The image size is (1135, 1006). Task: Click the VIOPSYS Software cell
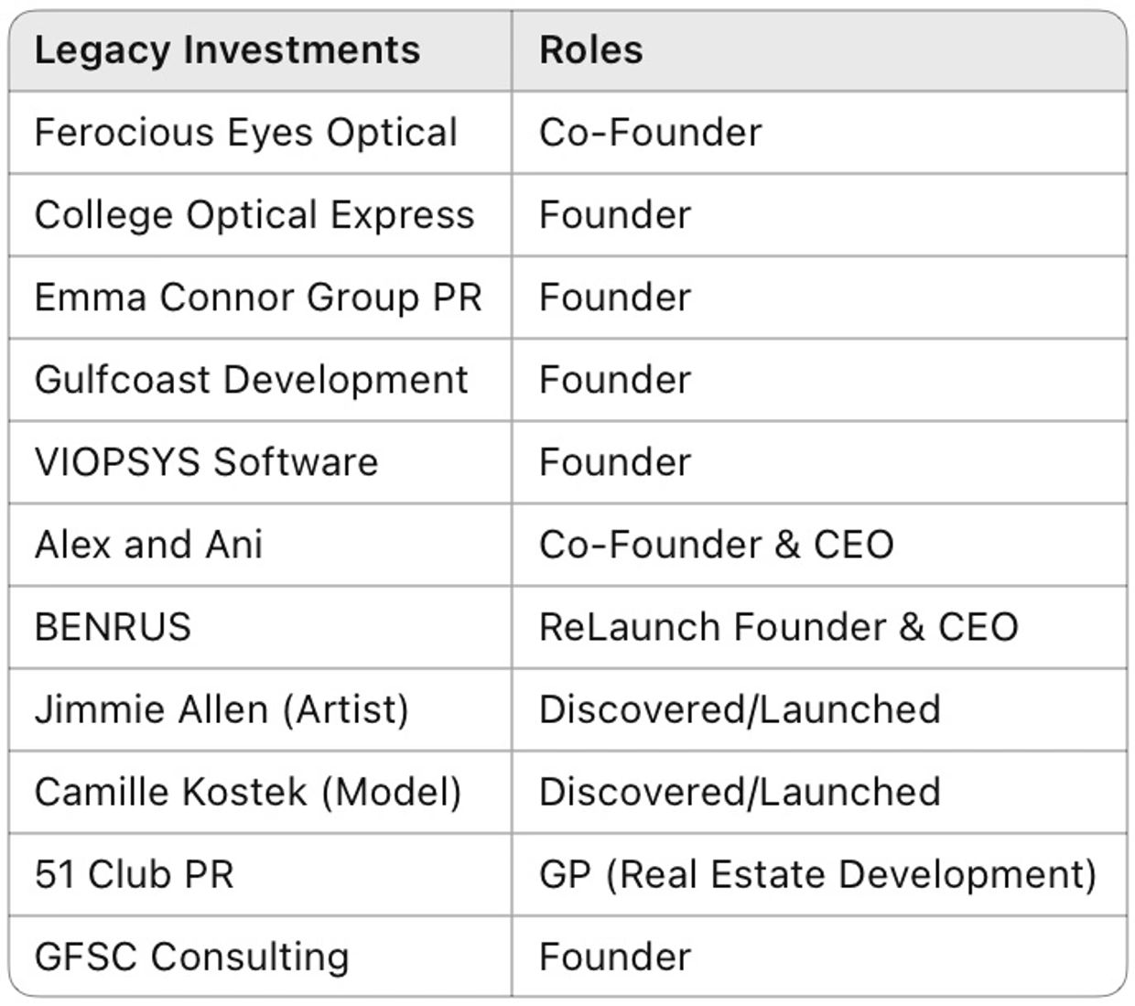coord(206,462)
